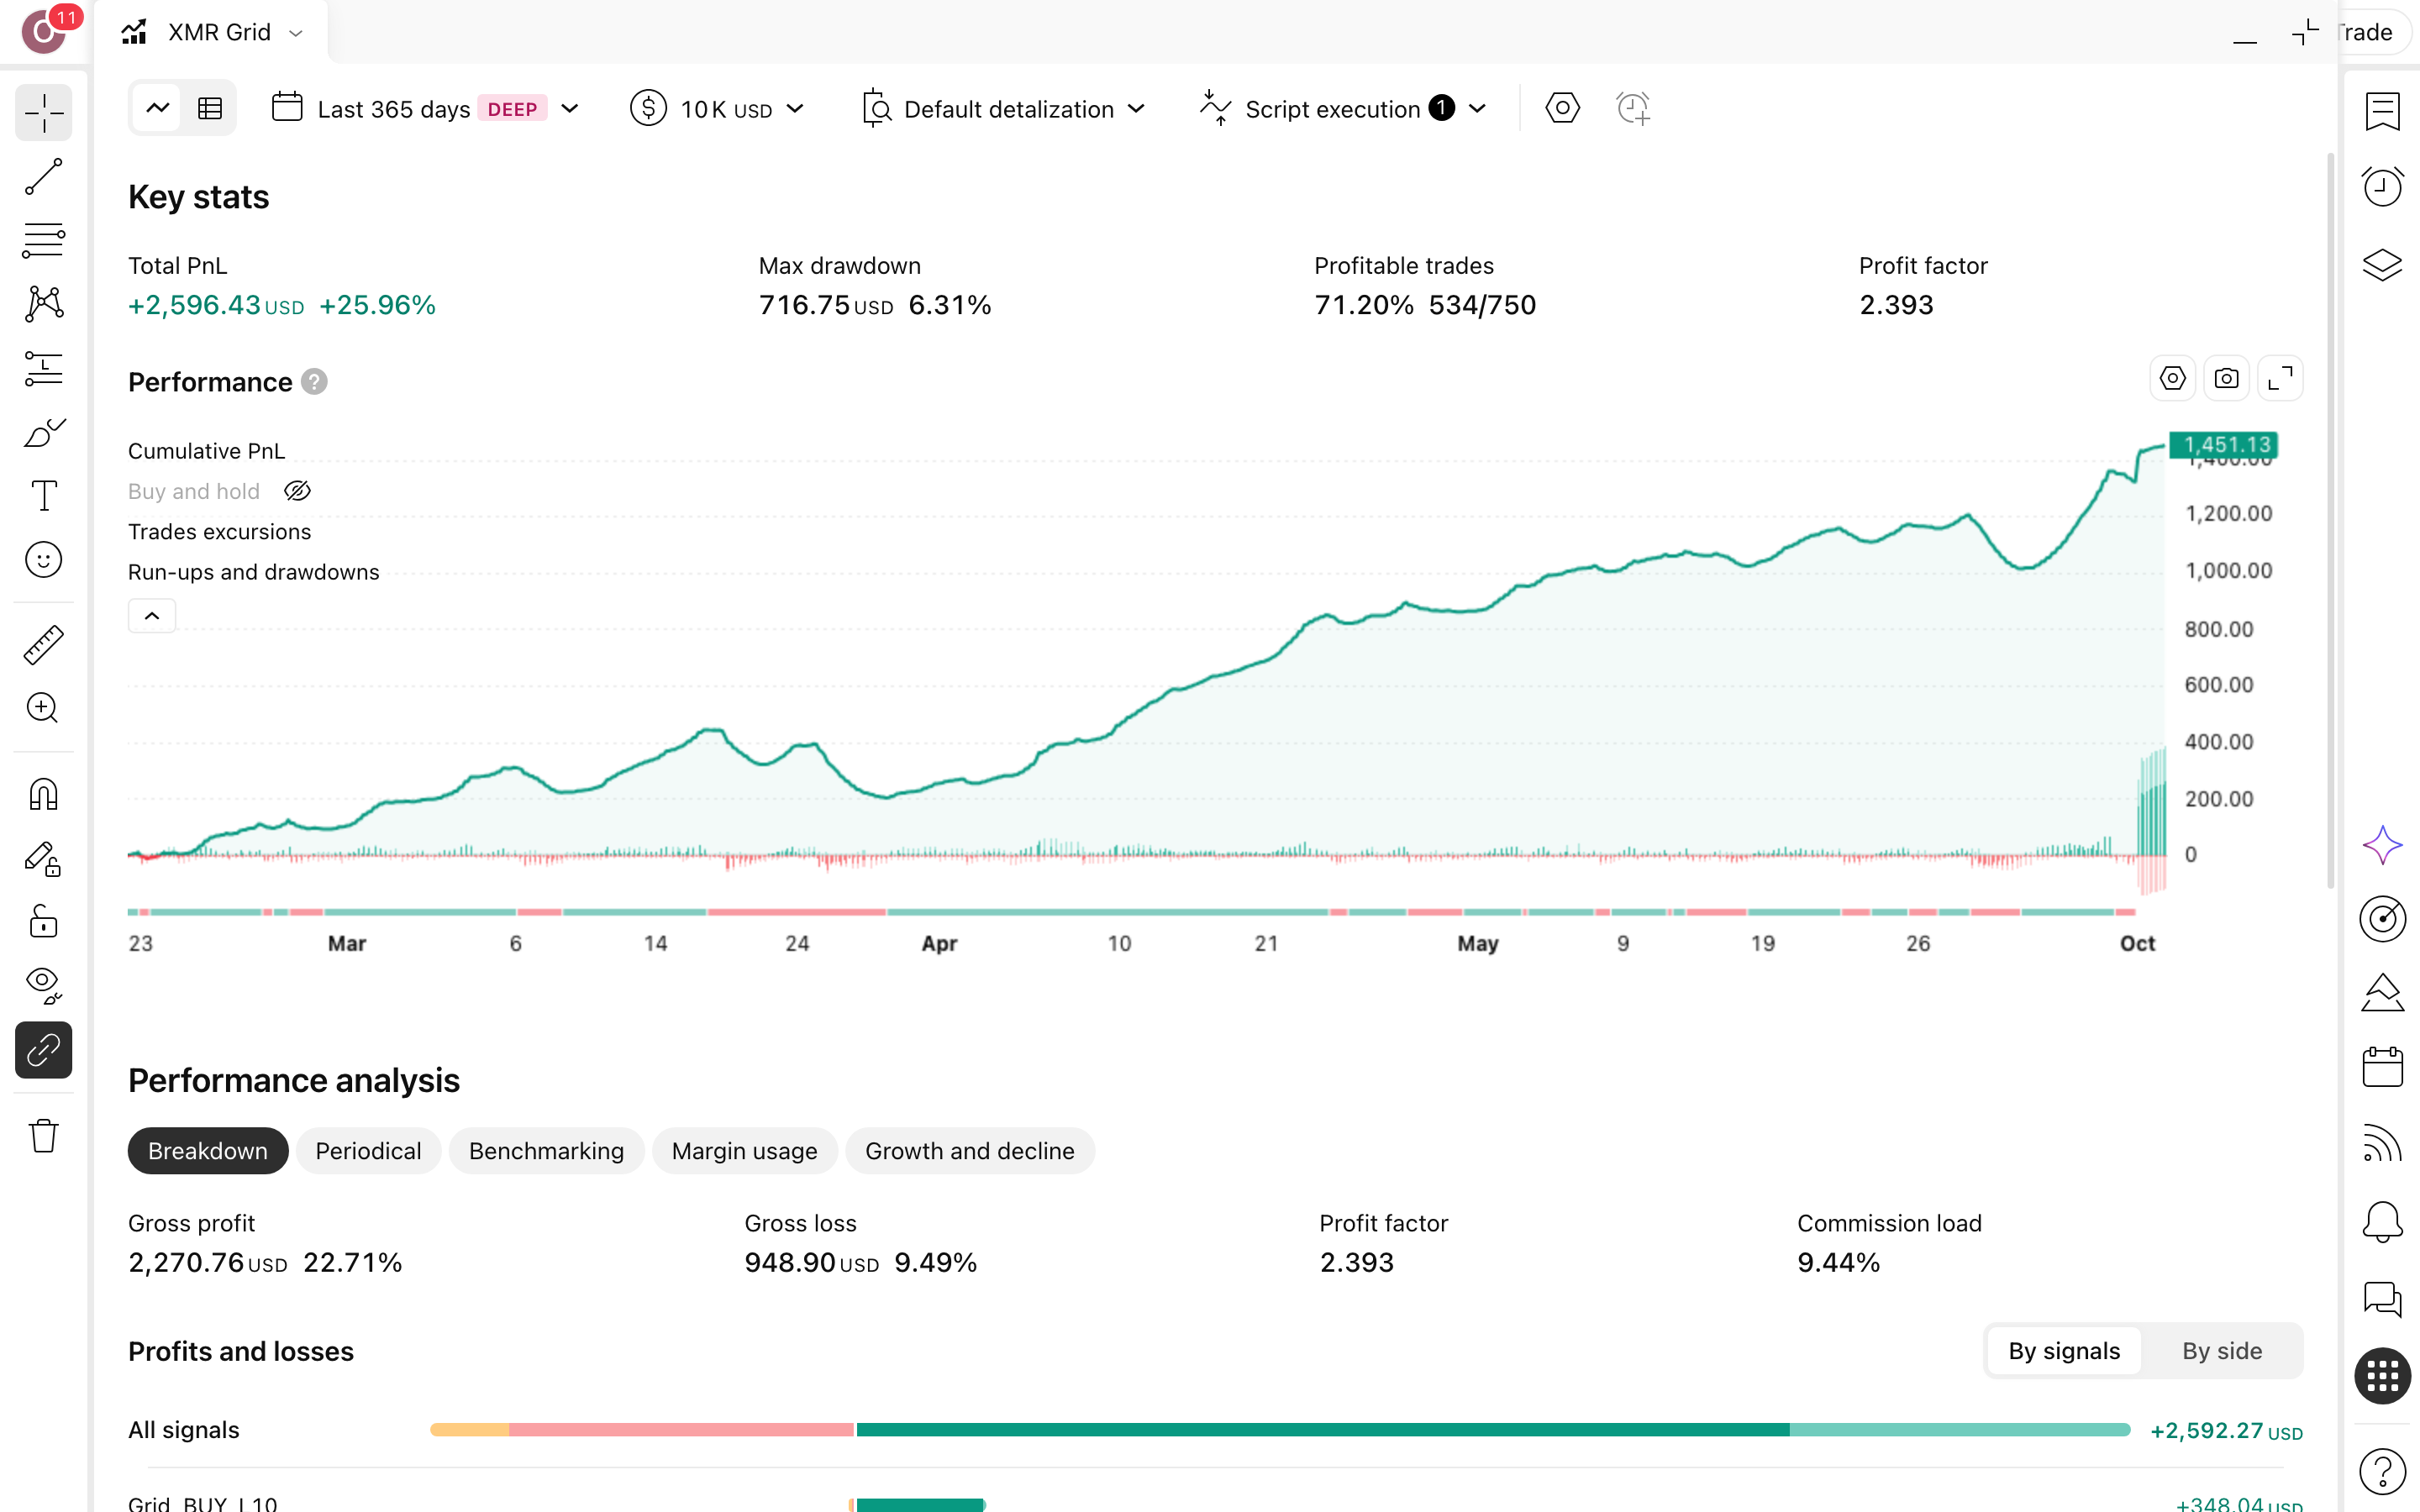Open the help center question icon
2420x1512 pixels.
[2382, 1470]
